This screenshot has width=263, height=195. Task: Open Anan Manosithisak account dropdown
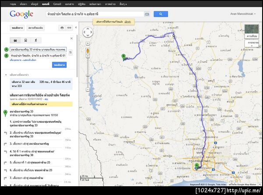pos(243,14)
